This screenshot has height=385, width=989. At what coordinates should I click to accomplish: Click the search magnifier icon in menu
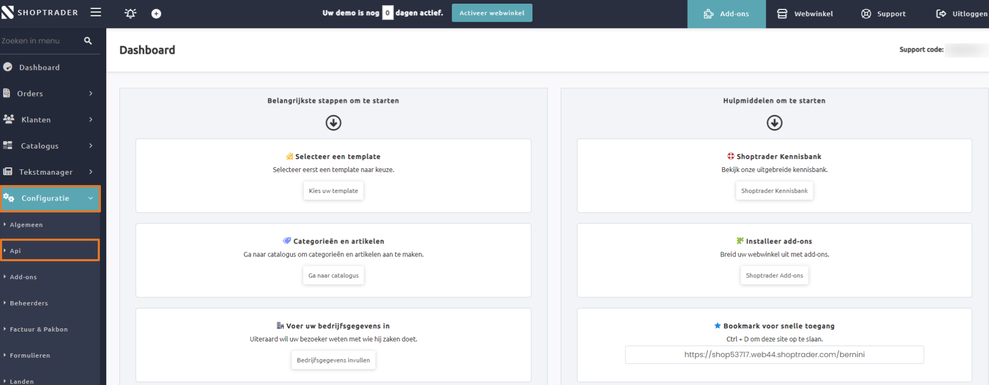(88, 40)
